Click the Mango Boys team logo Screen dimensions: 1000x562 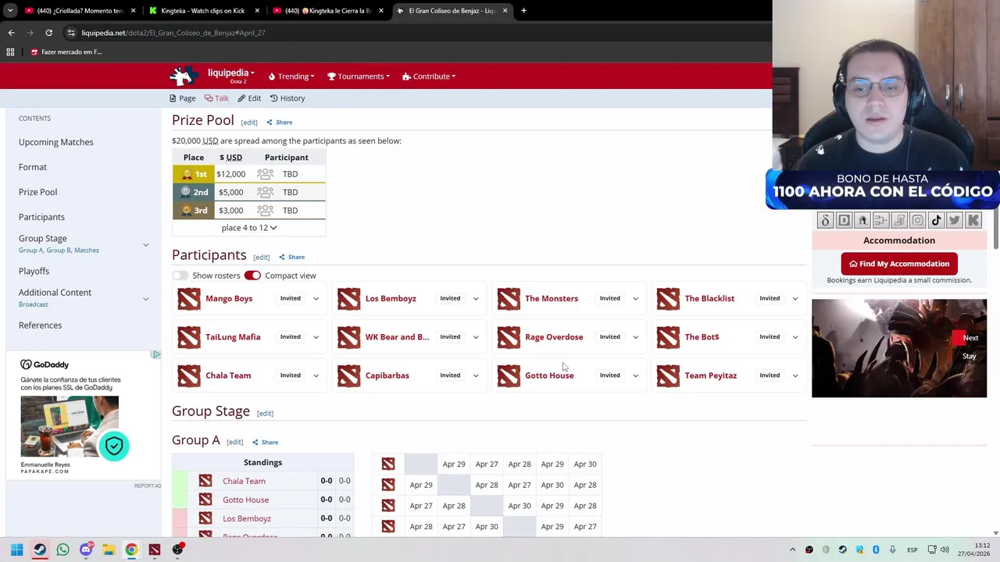point(189,298)
